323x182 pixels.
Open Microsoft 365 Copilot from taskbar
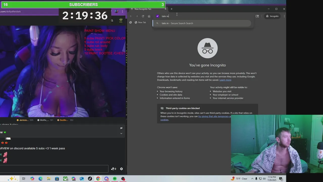tap(73, 179)
